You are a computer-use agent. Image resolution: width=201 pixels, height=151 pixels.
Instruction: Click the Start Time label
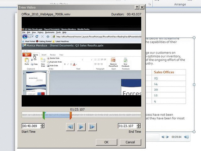[28, 132]
